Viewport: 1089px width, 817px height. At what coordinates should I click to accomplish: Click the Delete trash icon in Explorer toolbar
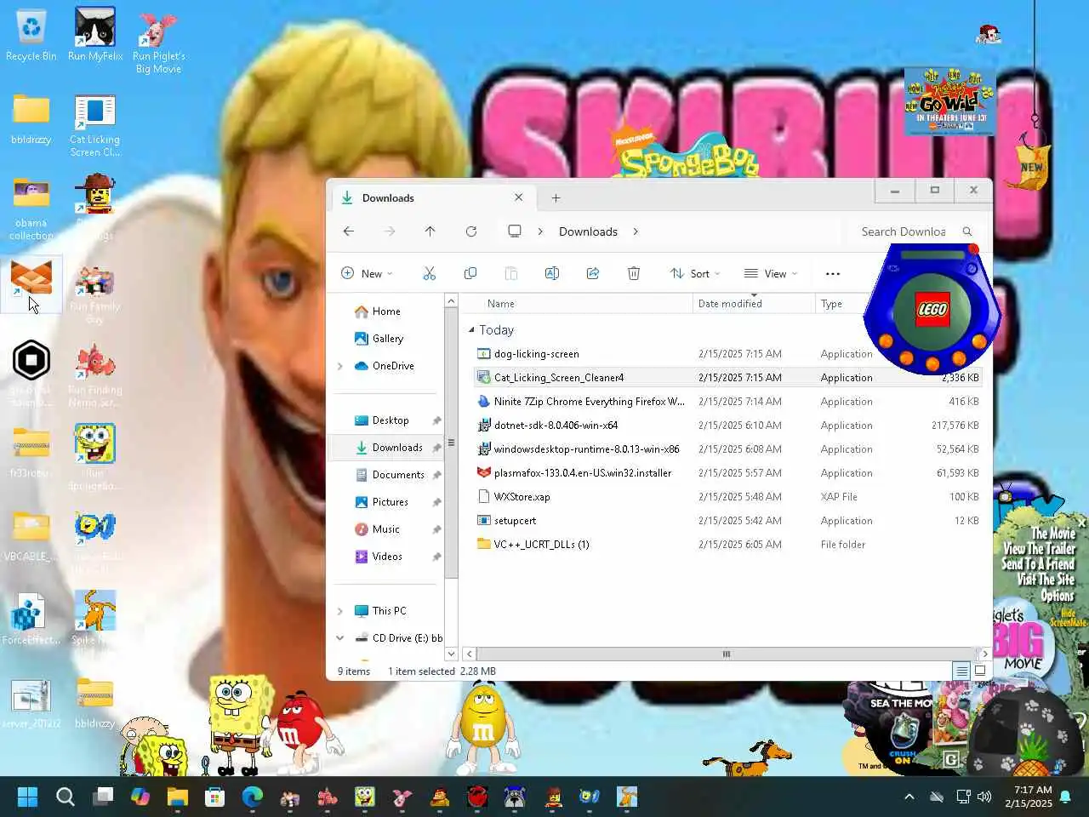point(633,273)
